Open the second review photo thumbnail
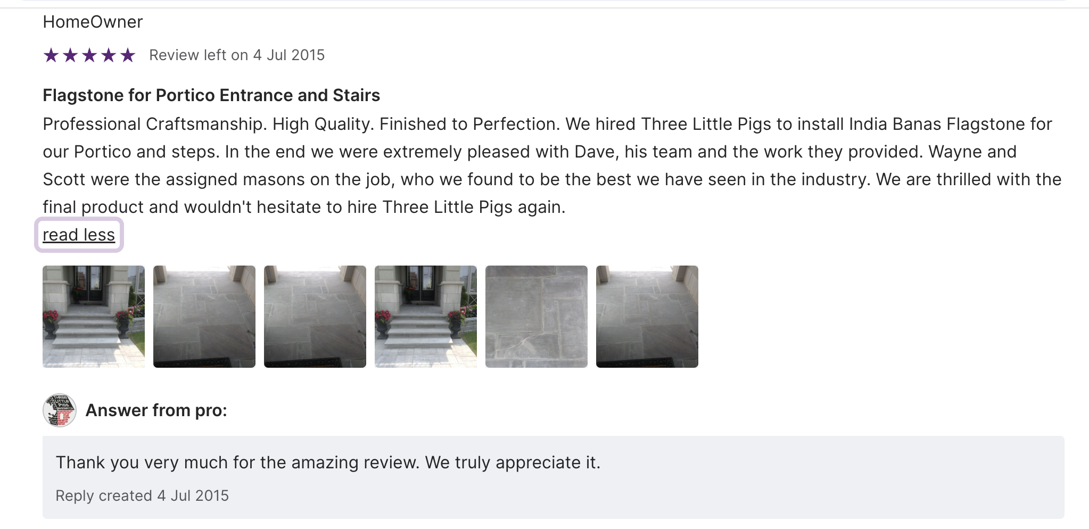Screen dimensions: 1089x529 coord(204,317)
